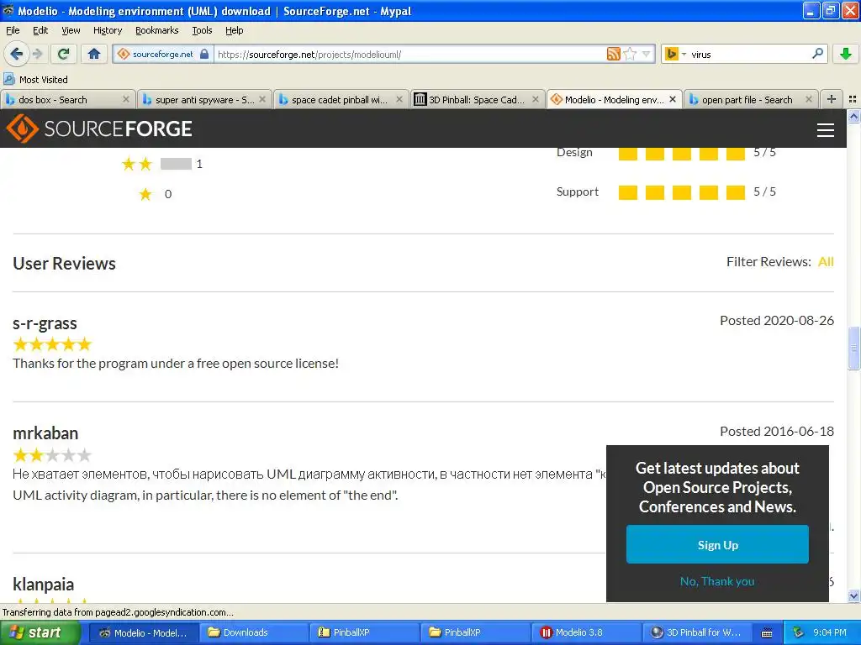Screen dimensions: 861x645
Task: Click the User Reviews heading
Action: click(x=64, y=263)
